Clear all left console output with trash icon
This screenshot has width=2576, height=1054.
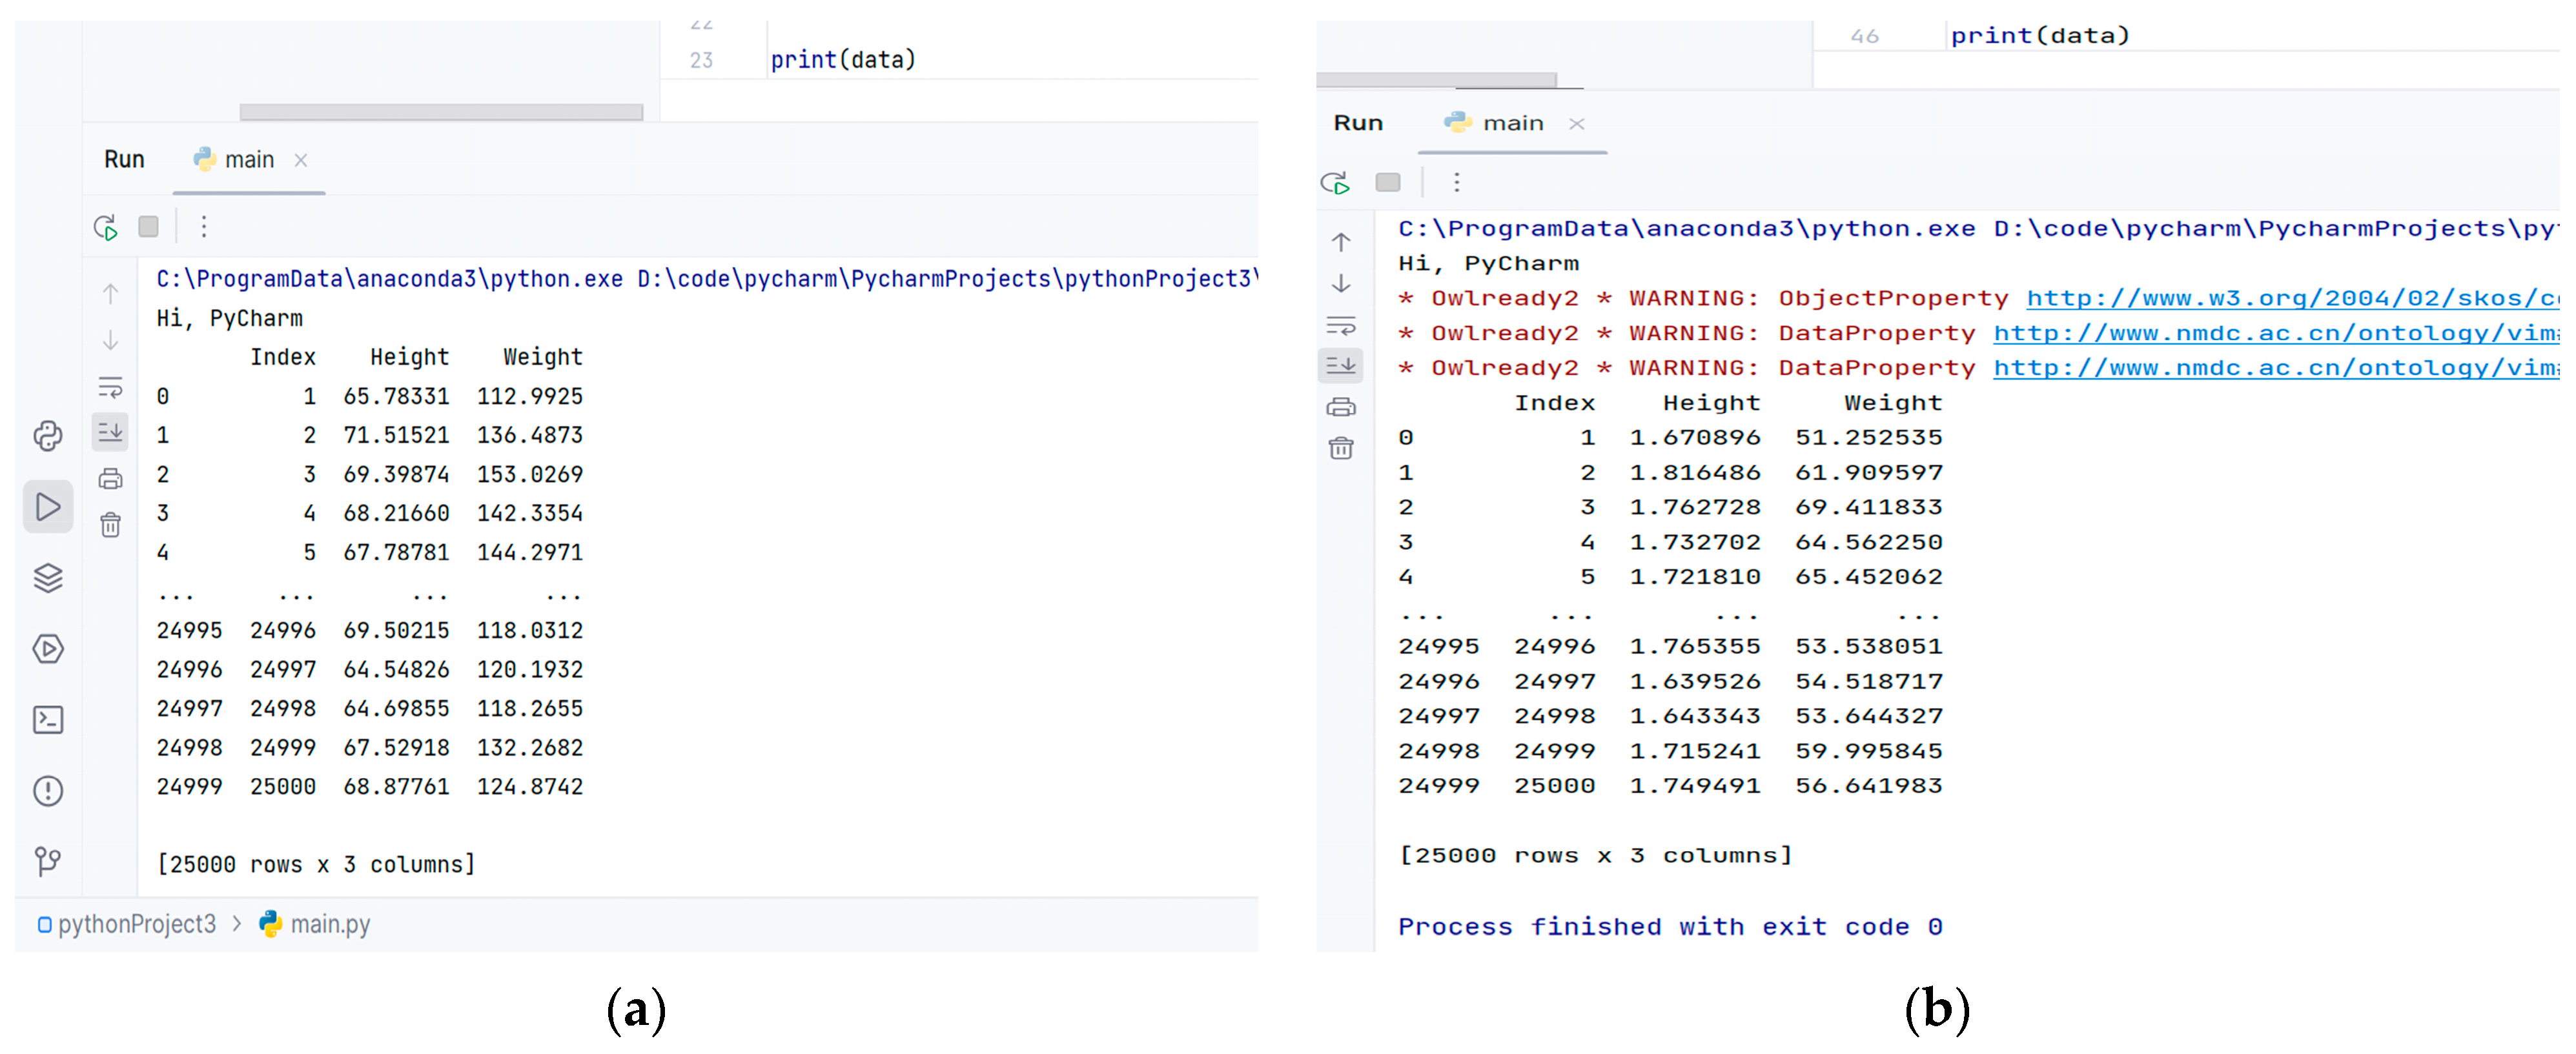coord(111,525)
